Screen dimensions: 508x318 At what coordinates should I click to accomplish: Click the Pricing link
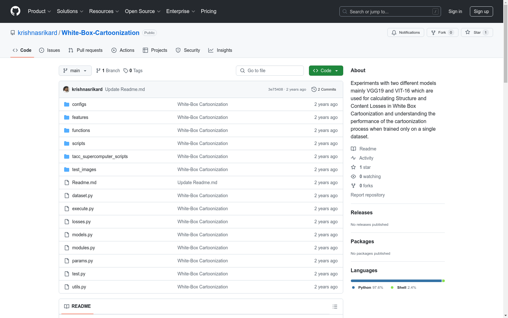point(209,11)
